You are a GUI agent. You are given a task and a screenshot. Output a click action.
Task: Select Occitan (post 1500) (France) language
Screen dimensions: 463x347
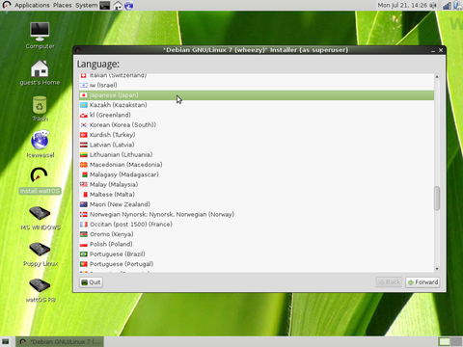pyautogui.click(x=257, y=225)
